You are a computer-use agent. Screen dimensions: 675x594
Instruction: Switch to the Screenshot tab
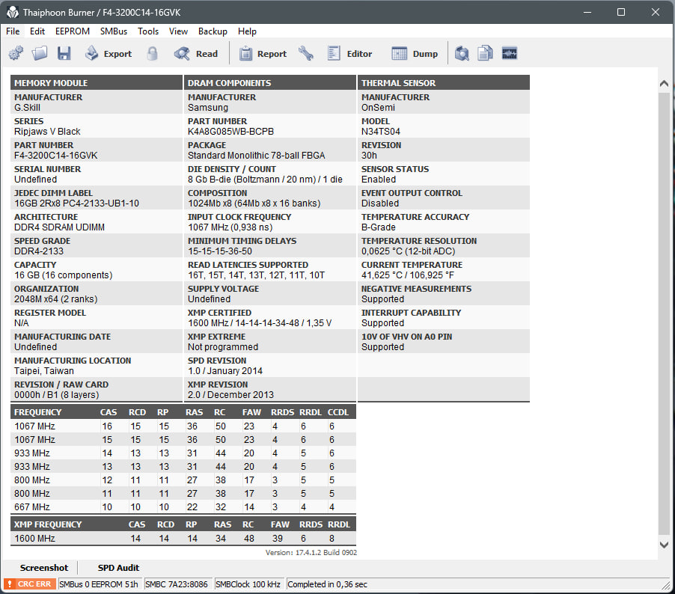44,568
